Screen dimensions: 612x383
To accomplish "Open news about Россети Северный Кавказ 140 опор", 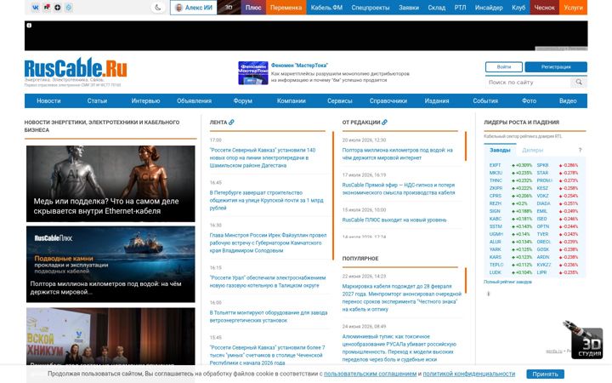I will [x=263, y=157].
